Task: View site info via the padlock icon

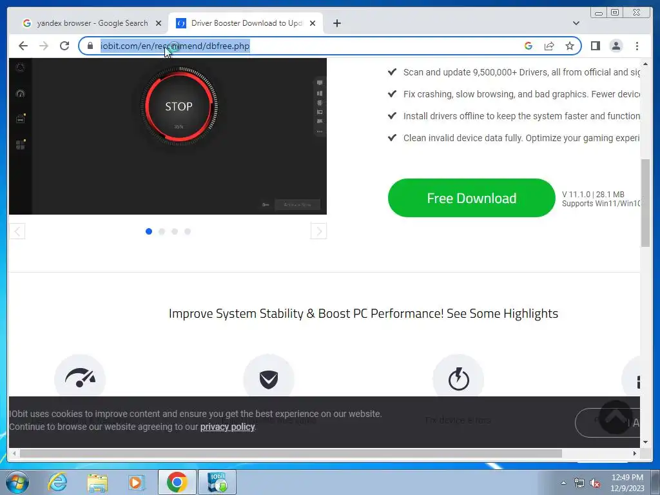Action: tap(90, 46)
